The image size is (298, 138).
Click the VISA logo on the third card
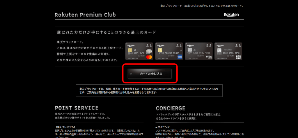(x=208, y=57)
